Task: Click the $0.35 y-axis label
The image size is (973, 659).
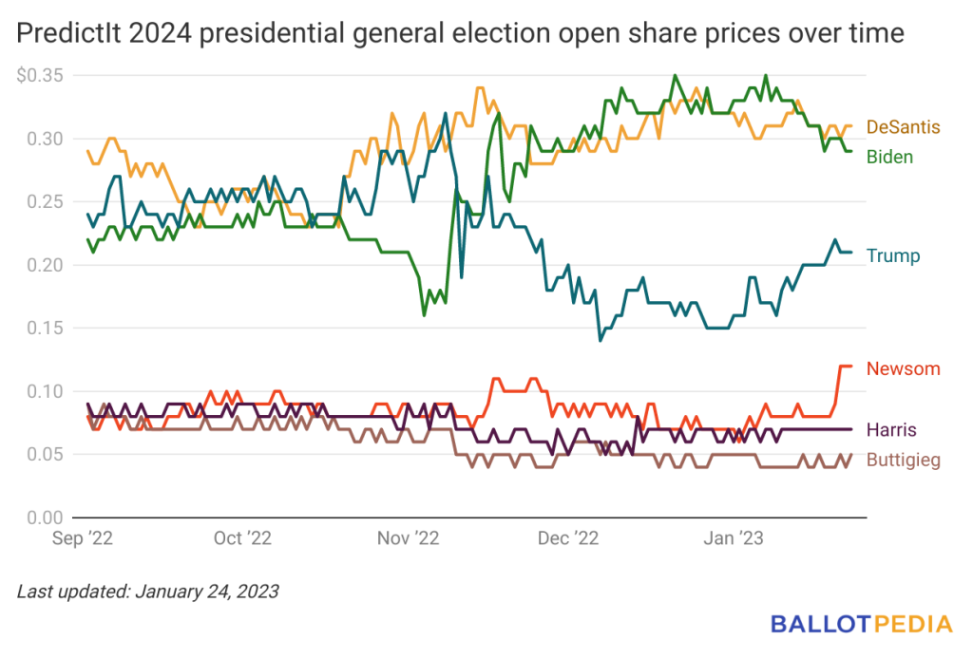Action: (x=40, y=76)
